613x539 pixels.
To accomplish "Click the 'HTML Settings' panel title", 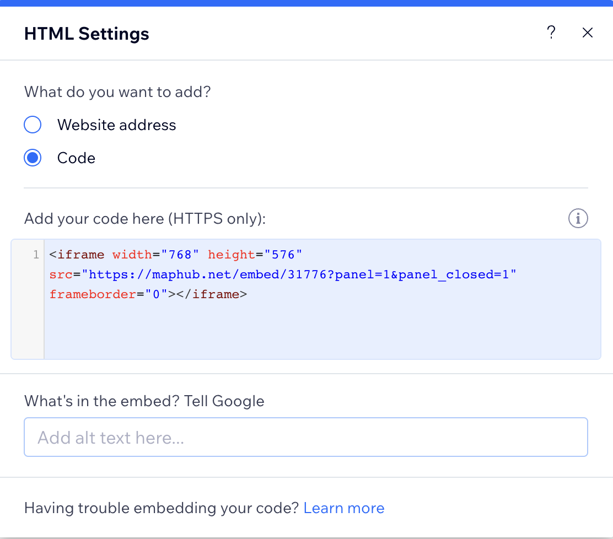I will (87, 34).
